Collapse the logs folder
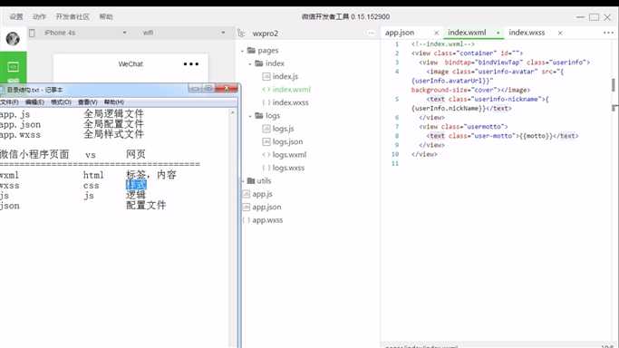The height and width of the screenshot is (348, 619). 250,116
